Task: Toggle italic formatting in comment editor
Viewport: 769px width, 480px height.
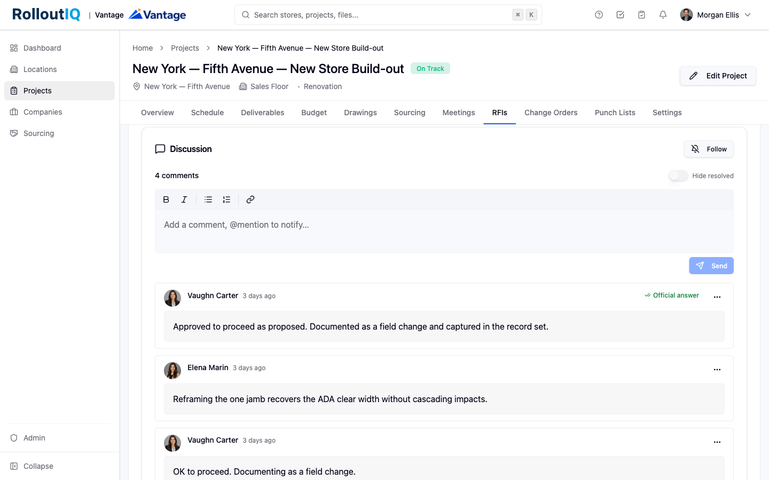Action: pos(184,199)
